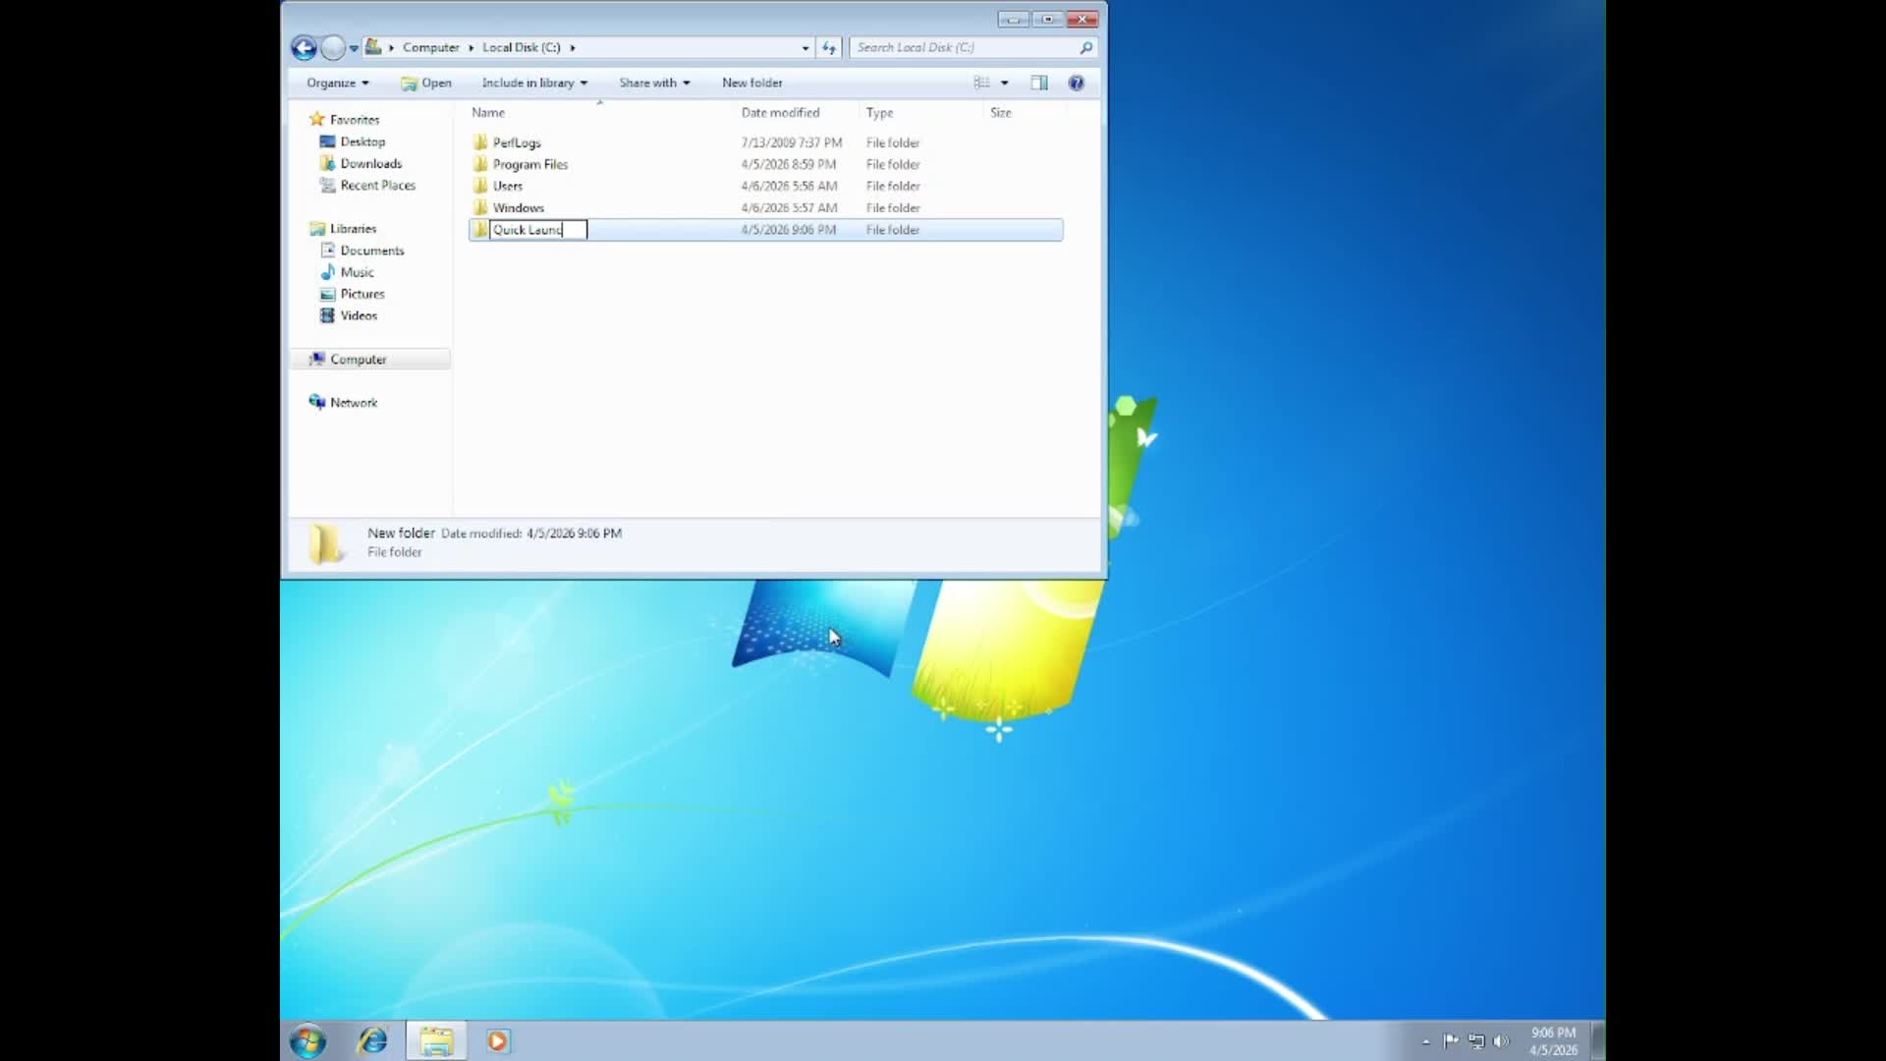The height and width of the screenshot is (1061, 1886).
Task: Click the New folder button
Action: pyautogui.click(x=751, y=83)
